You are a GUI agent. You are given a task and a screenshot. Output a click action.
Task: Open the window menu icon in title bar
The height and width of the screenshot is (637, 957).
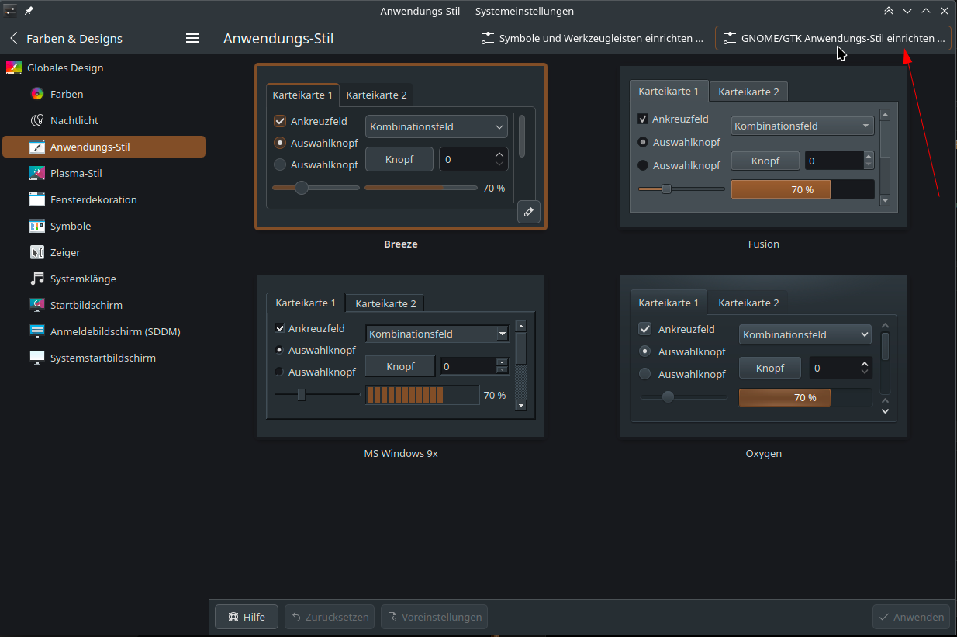[10, 11]
